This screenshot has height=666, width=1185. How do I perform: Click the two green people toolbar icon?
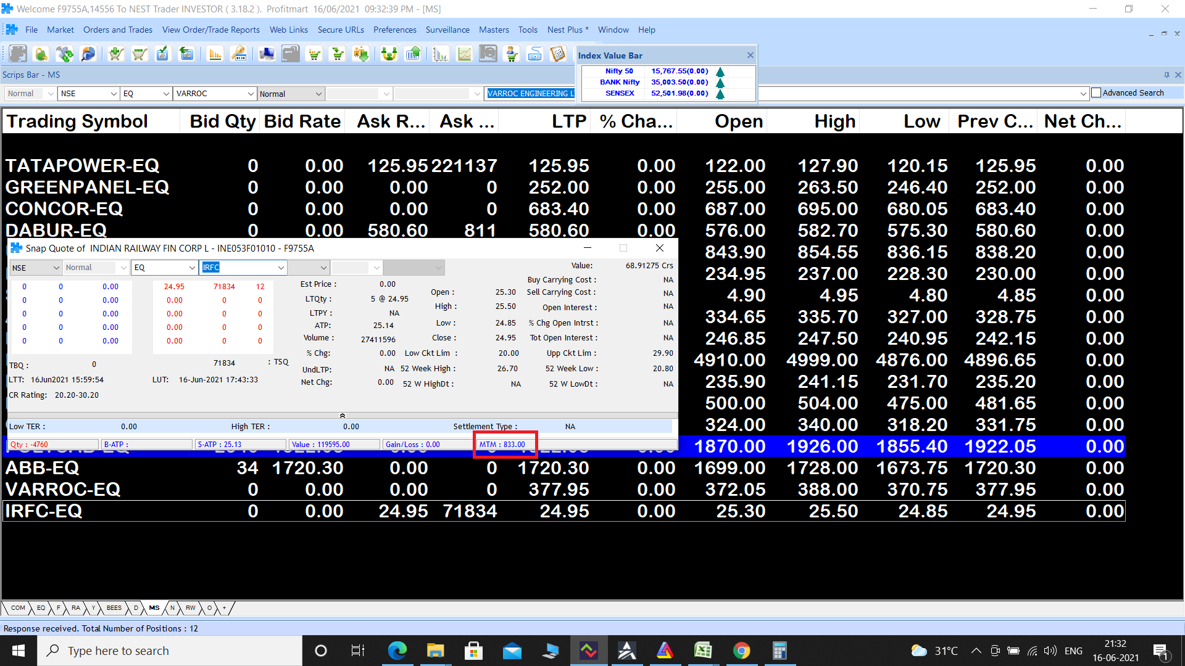389,54
